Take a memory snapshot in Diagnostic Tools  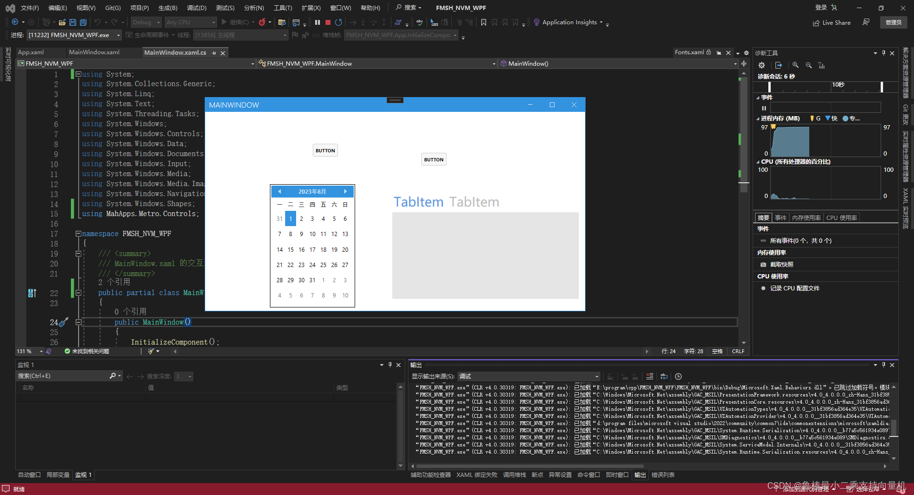click(x=782, y=265)
